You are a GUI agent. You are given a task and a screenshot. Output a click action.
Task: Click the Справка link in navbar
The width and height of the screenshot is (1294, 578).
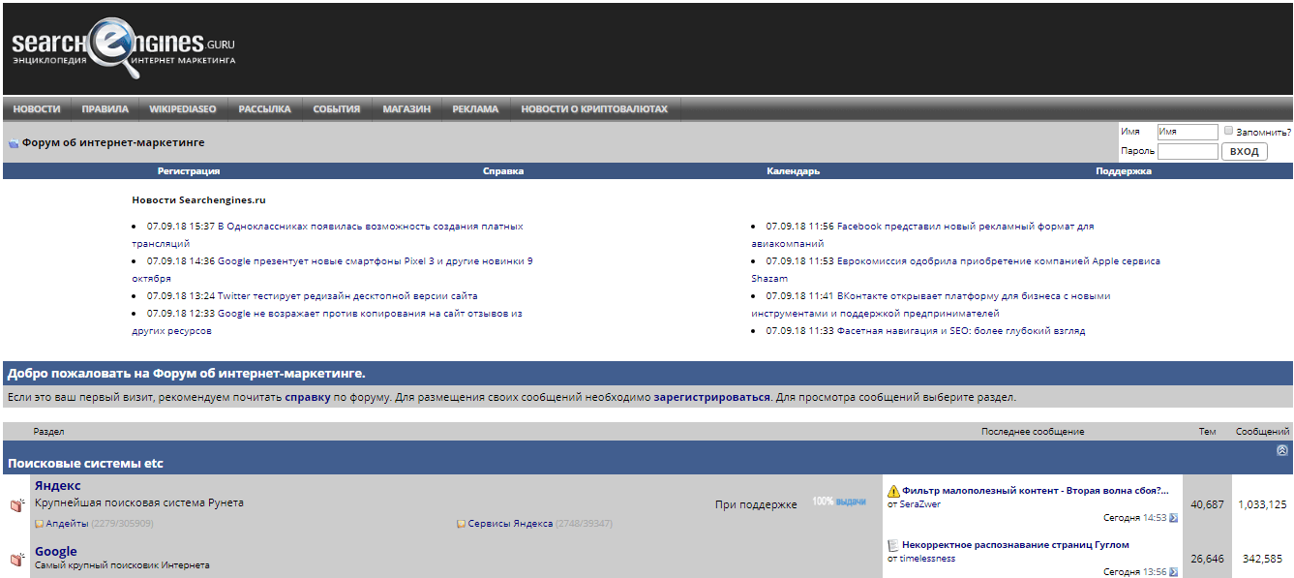coord(503,171)
